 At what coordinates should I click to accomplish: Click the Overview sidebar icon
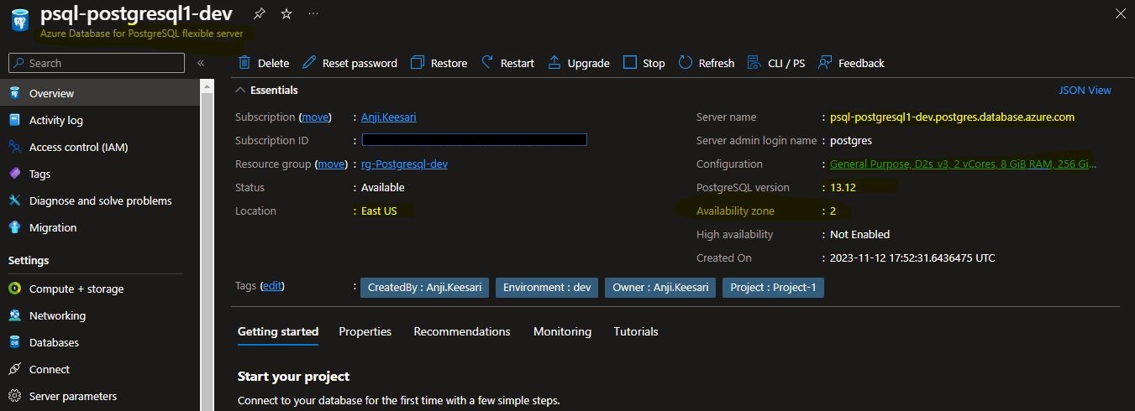[15, 93]
